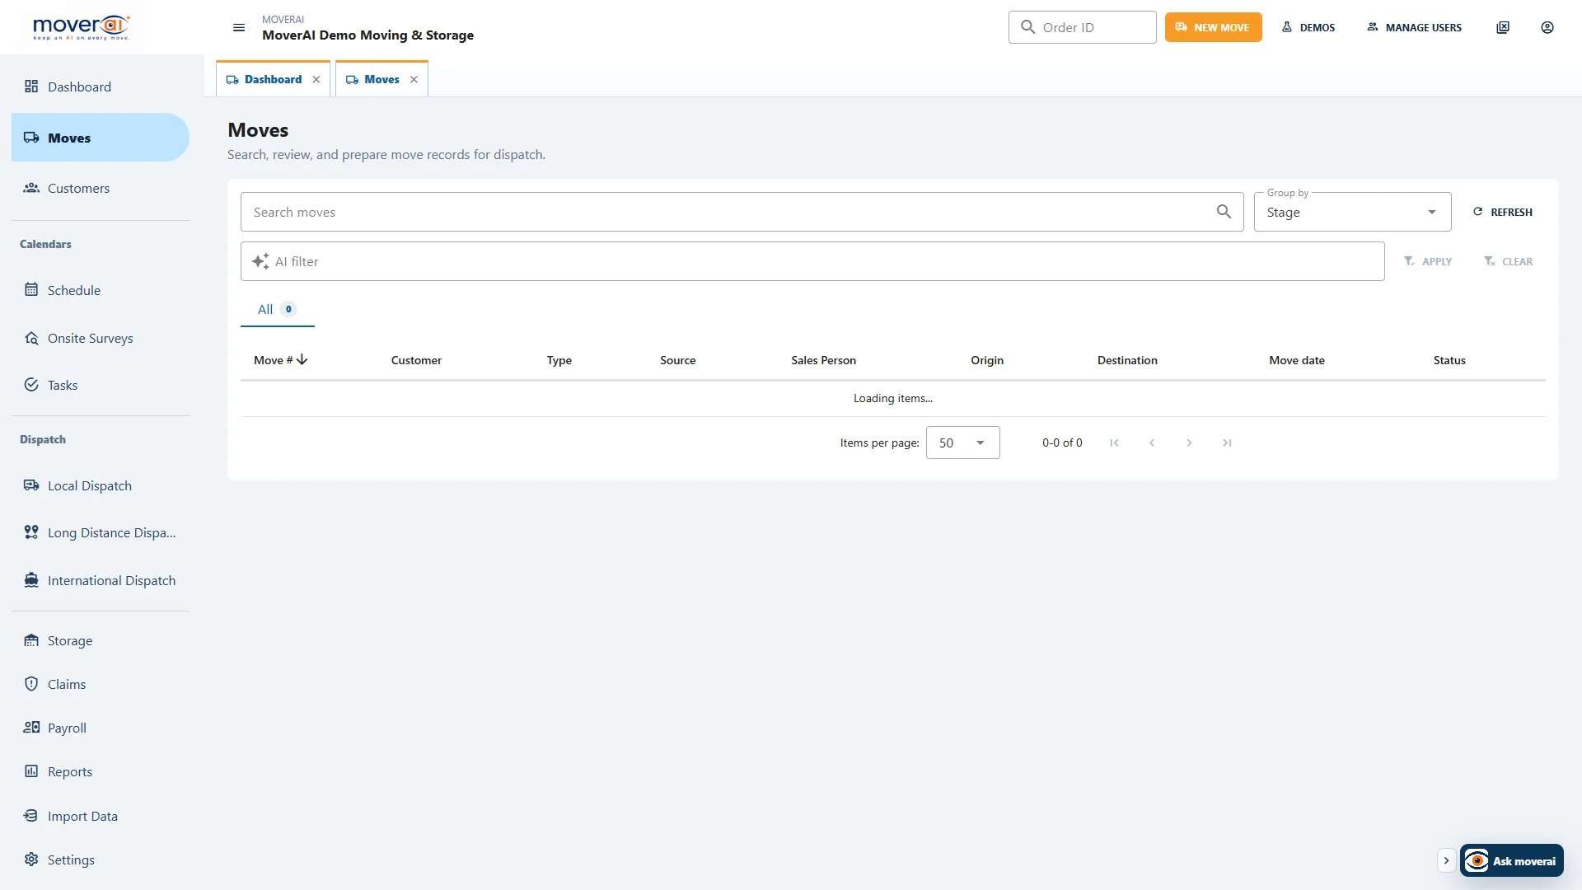Click the Storage warehouse icon
The width and height of the screenshot is (1582, 890).
(31, 640)
